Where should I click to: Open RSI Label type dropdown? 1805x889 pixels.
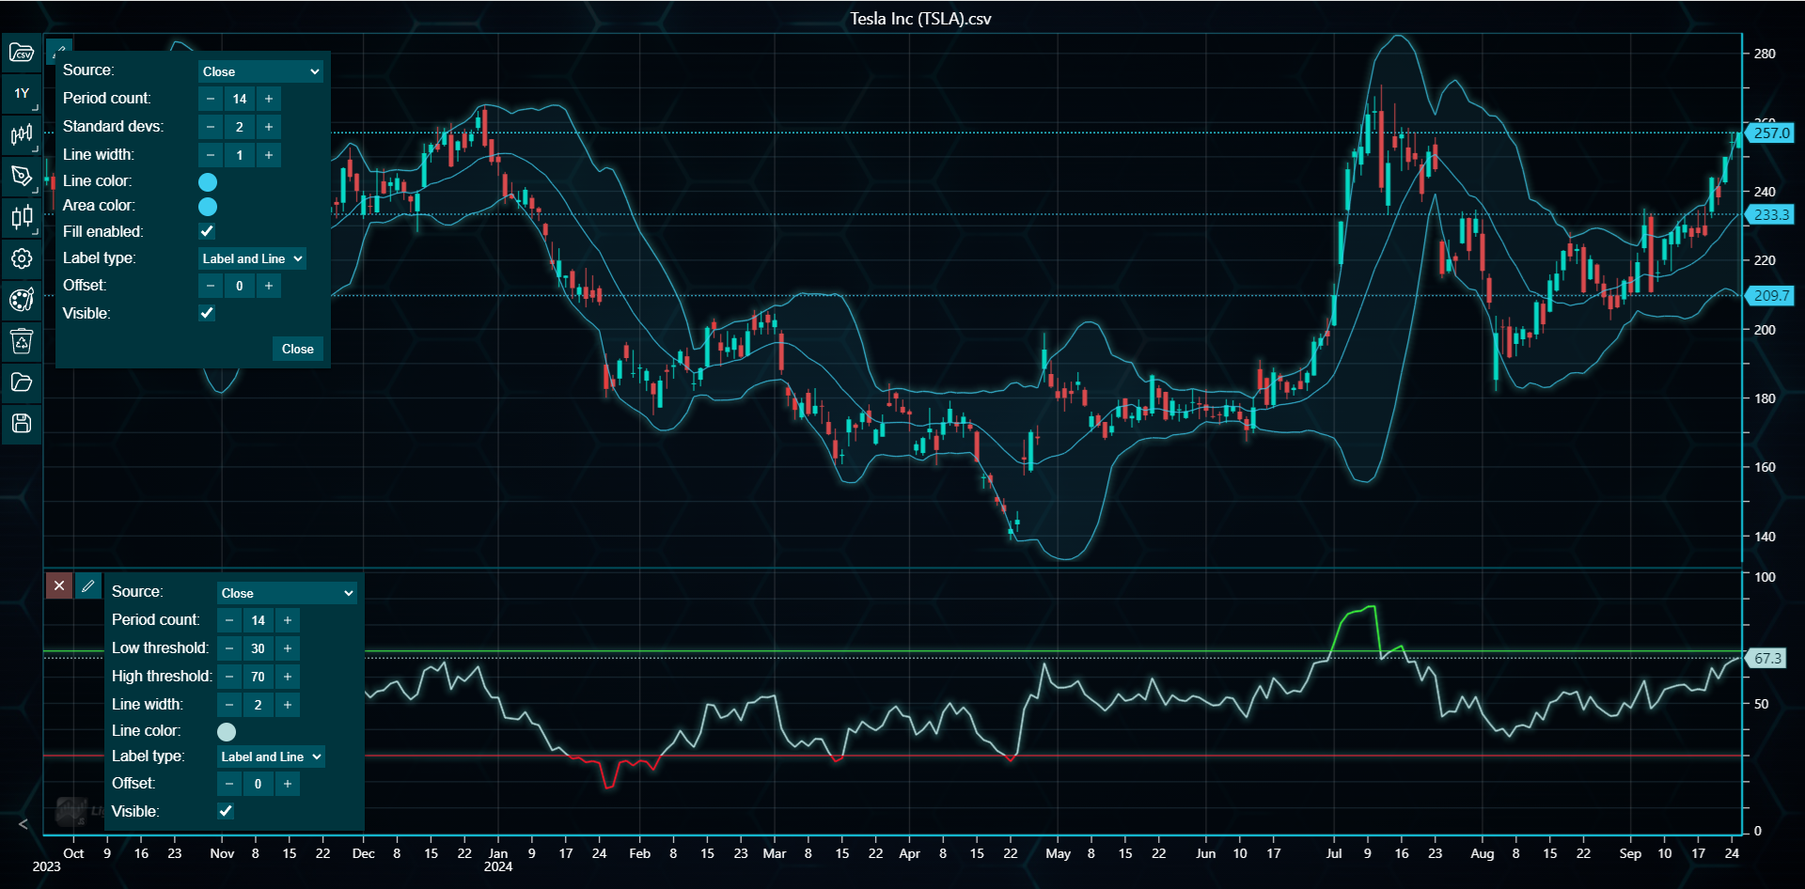pos(271,756)
